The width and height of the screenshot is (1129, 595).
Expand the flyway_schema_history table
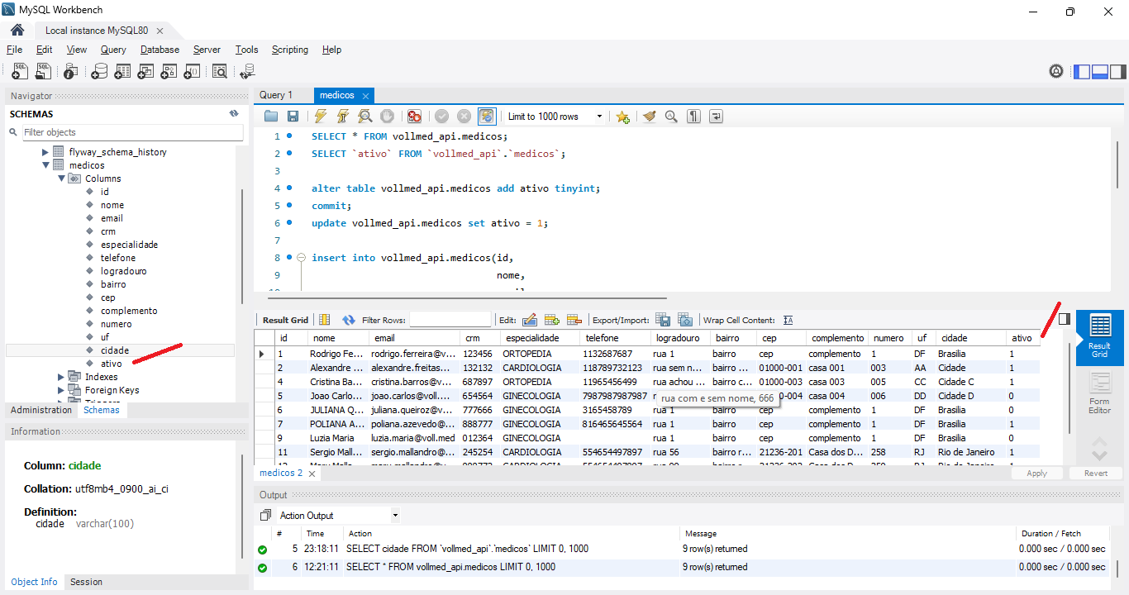(45, 152)
